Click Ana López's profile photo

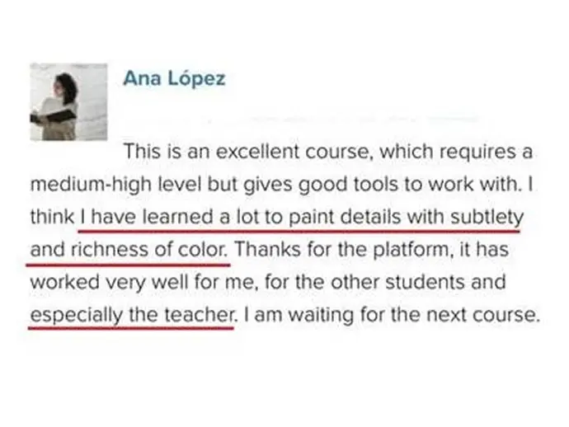(x=68, y=101)
